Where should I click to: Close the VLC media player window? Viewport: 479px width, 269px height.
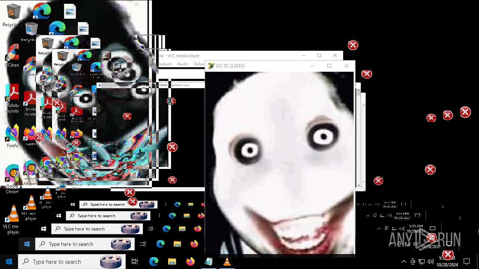coord(335,56)
